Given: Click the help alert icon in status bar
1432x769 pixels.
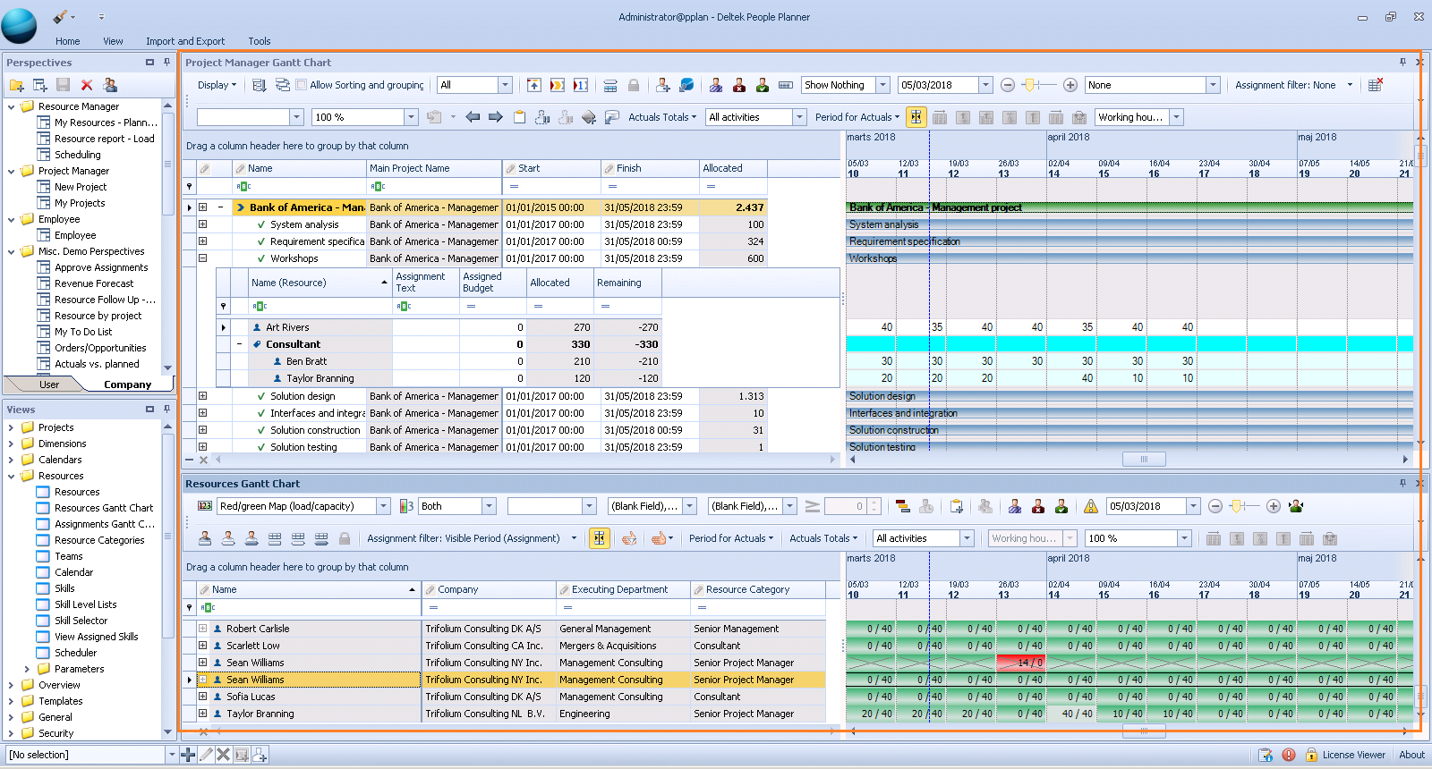Looking at the screenshot, I should pyautogui.click(x=1288, y=755).
